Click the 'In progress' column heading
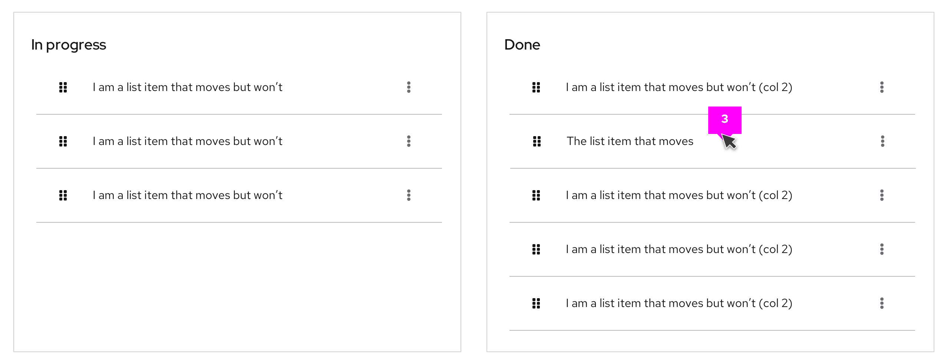The width and height of the screenshot is (947, 364). [69, 45]
